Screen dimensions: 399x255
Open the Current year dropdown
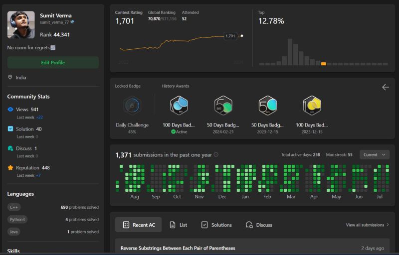pyautogui.click(x=375, y=155)
